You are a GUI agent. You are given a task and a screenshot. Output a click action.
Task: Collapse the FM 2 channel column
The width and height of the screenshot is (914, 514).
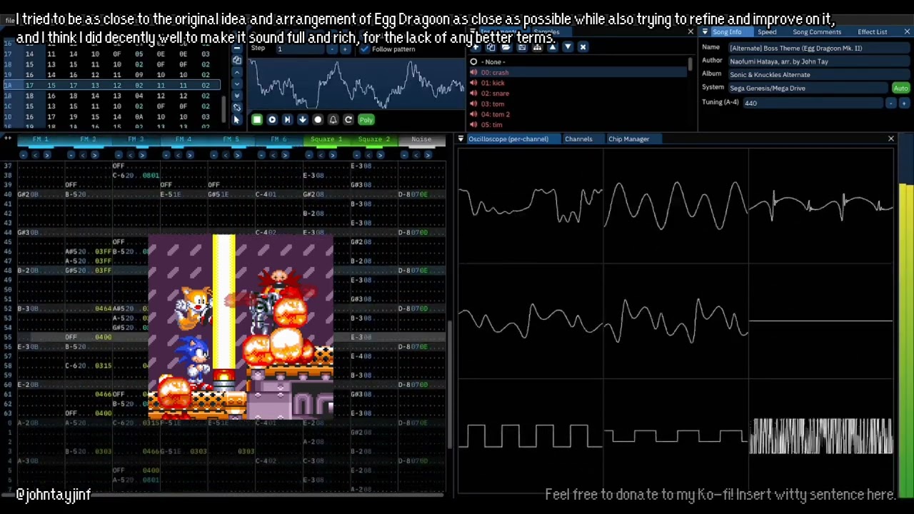[x=71, y=155]
